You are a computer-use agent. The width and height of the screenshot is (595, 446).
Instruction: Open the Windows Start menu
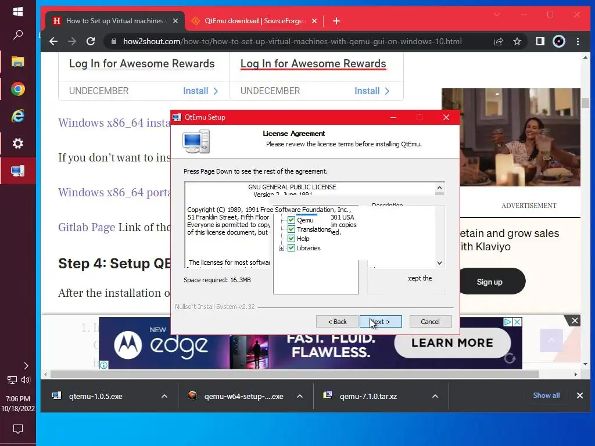(18, 12)
